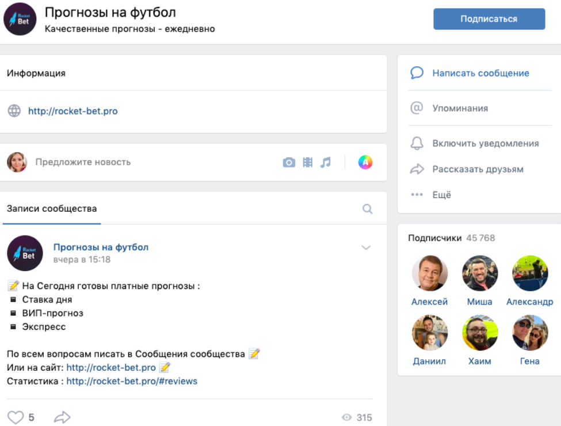561x426 pixels.
Task: Enable notifications with 'Включить уведомления'
Action: coord(485,143)
